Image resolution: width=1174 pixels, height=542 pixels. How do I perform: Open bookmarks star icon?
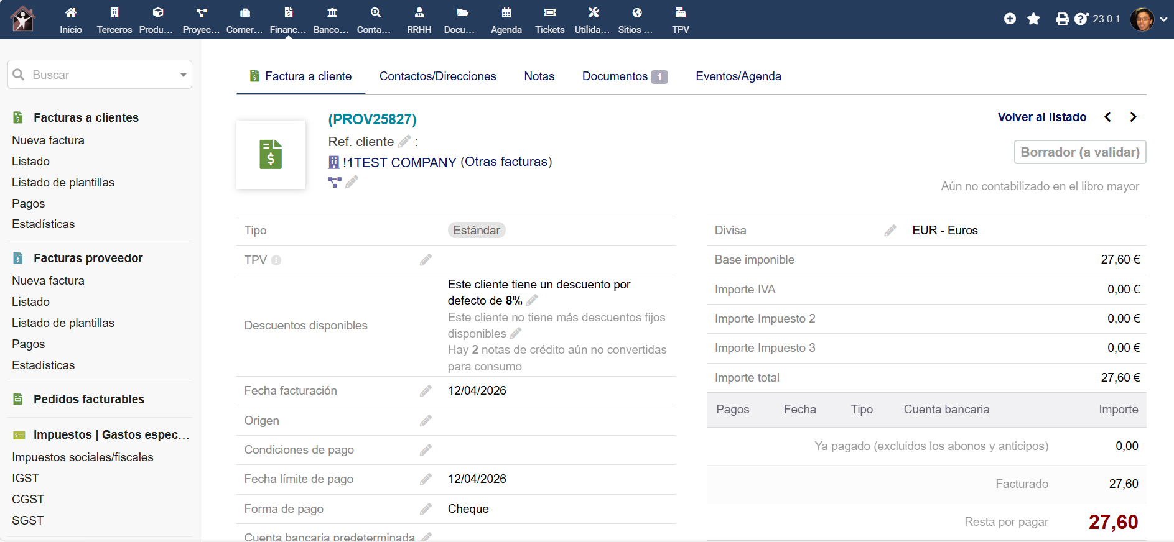click(x=1033, y=19)
